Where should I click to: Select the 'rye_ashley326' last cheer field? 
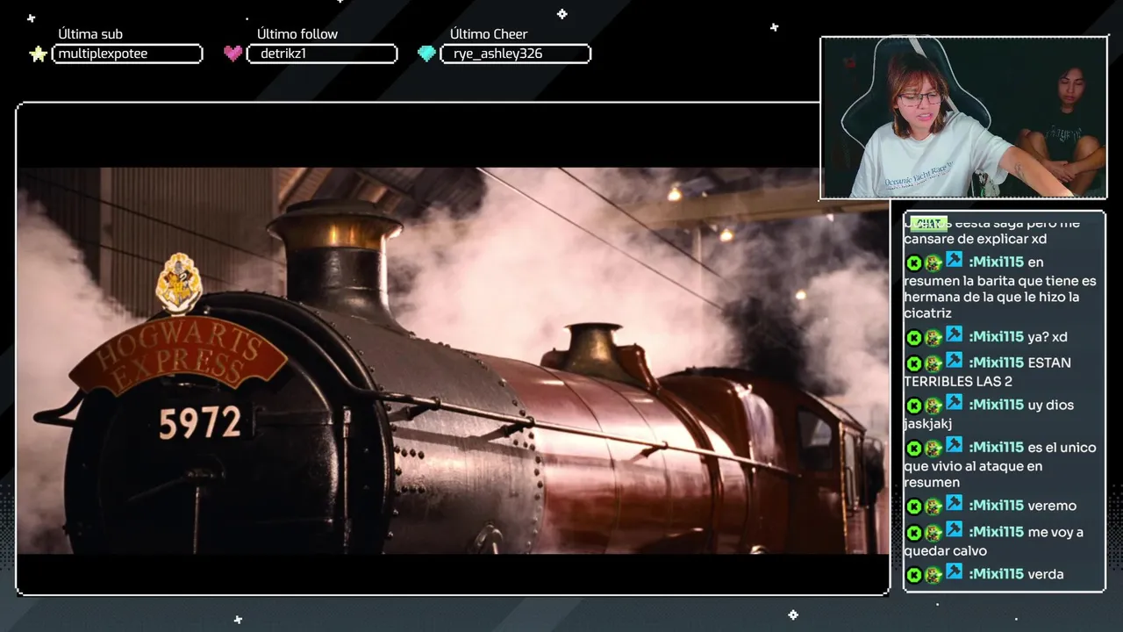point(516,54)
